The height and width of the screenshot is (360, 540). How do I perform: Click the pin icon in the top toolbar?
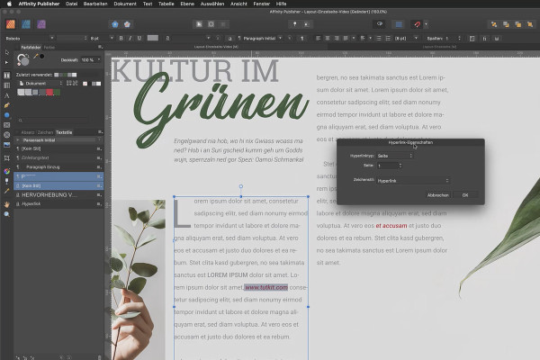tap(294, 24)
